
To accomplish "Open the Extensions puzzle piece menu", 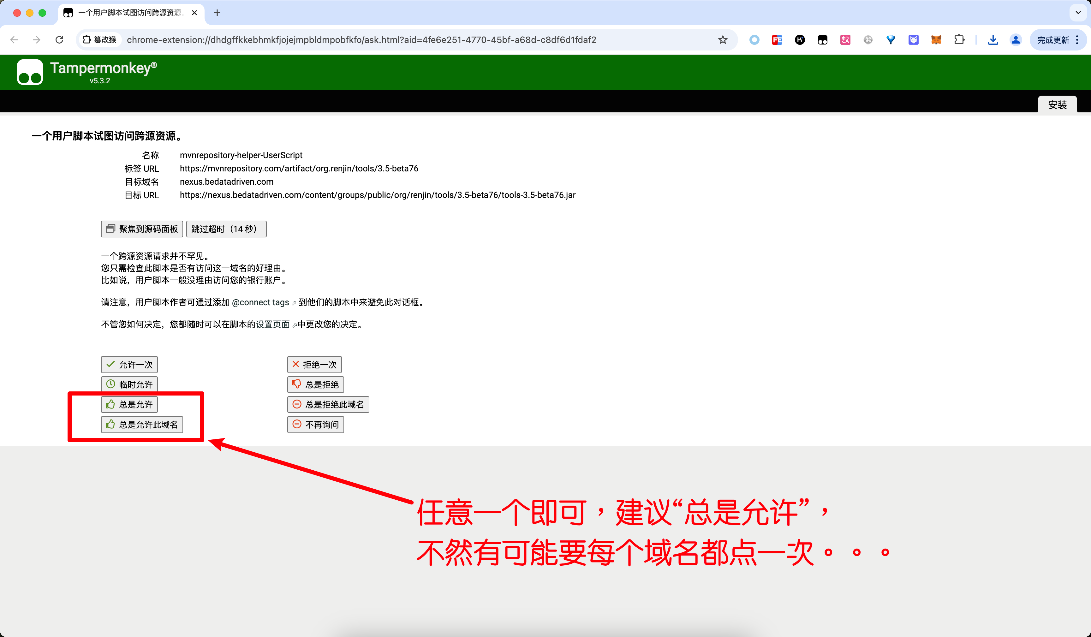I will [x=959, y=40].
